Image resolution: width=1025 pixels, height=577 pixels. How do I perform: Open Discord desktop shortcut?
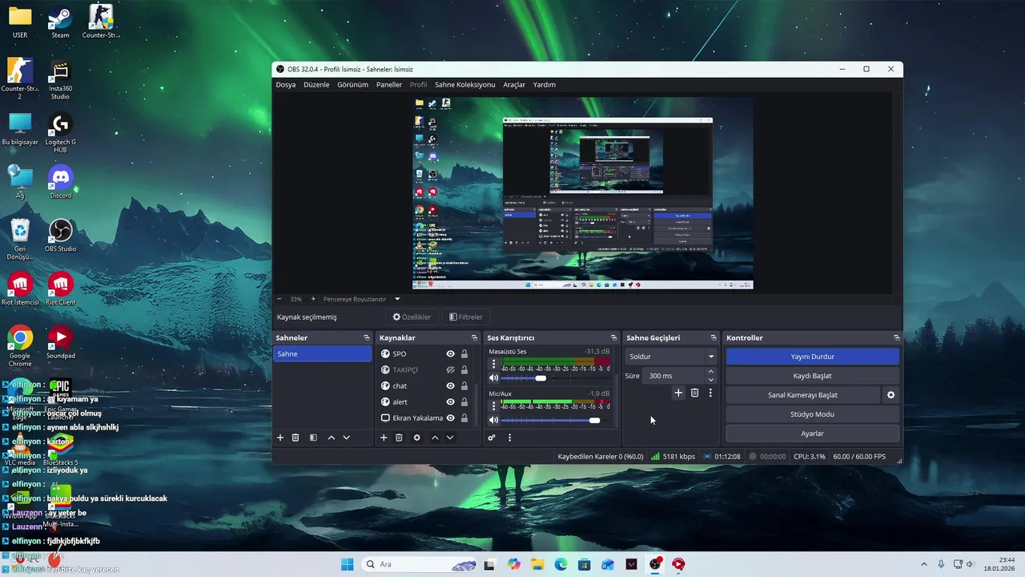tap(61, 182)
